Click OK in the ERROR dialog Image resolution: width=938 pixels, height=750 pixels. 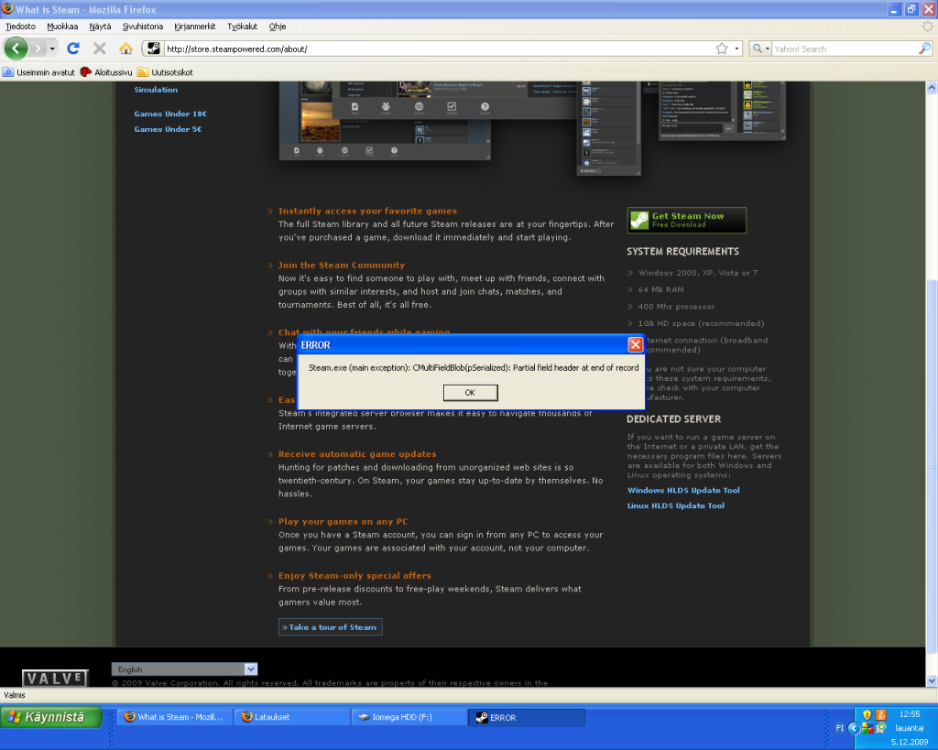point(470,392)
